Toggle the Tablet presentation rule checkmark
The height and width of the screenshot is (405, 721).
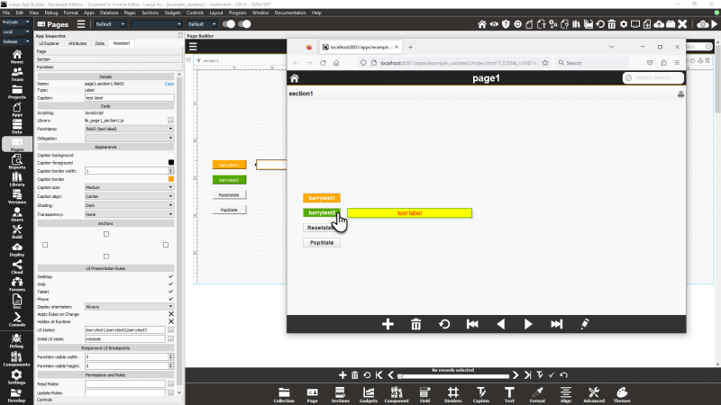click(x=171, y=291)
